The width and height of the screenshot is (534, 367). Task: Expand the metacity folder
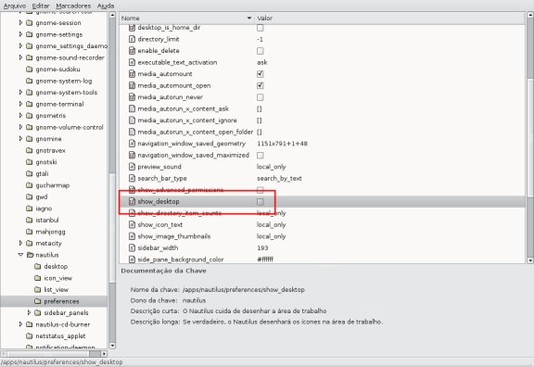coord(20,243)
